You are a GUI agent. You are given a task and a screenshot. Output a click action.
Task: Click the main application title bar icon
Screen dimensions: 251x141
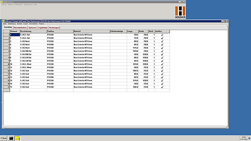(2, 2)
